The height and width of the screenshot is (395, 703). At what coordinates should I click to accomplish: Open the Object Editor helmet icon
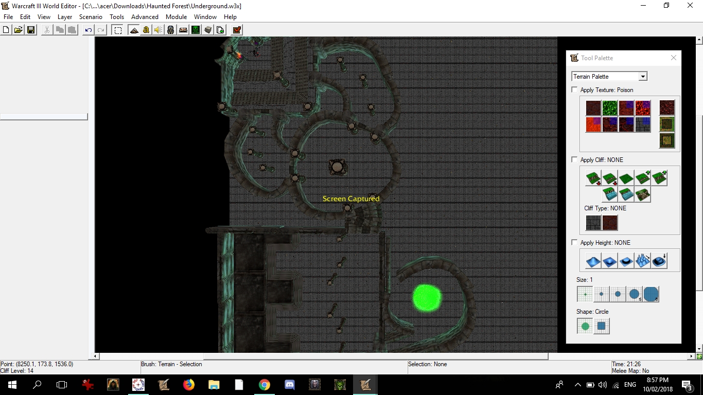pos(171,30)
